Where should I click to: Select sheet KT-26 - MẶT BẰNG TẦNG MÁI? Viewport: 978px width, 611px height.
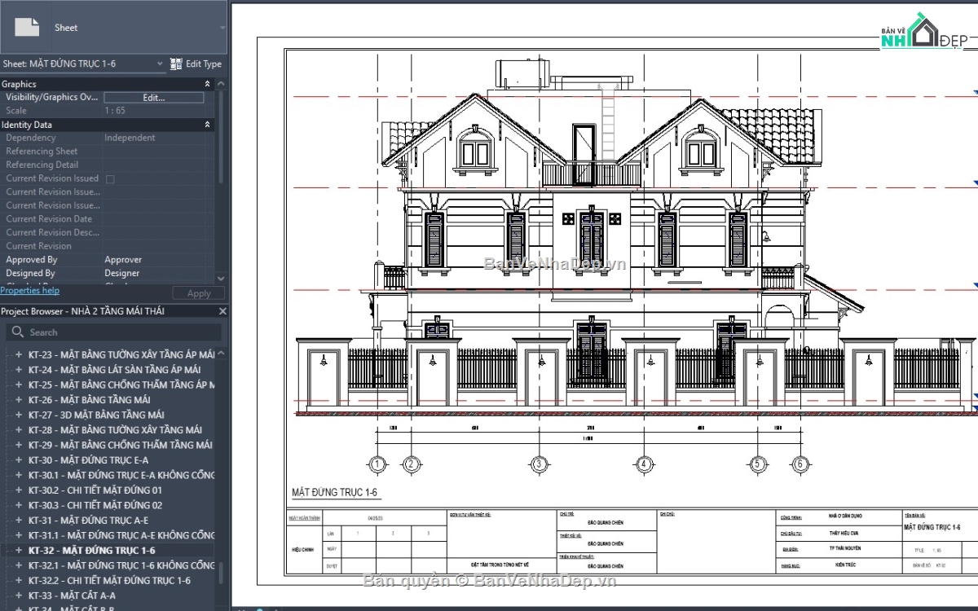pos(89,400)
